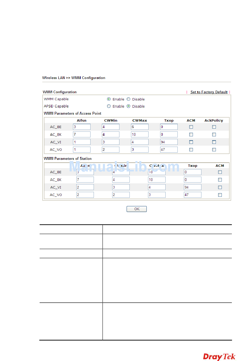Select Access Point Aifsn field for AC_BK
The width and height of the screenshot is (245, 361).
pos(82,135)
